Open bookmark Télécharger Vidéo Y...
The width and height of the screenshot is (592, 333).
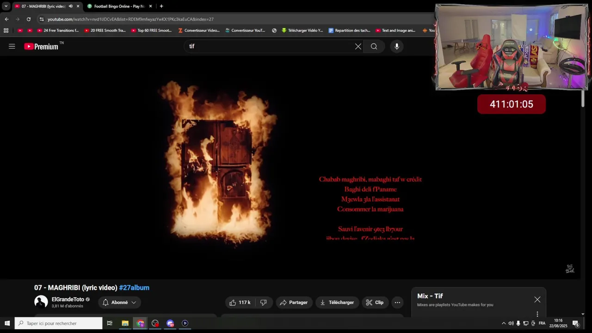[x=302, y=31]
